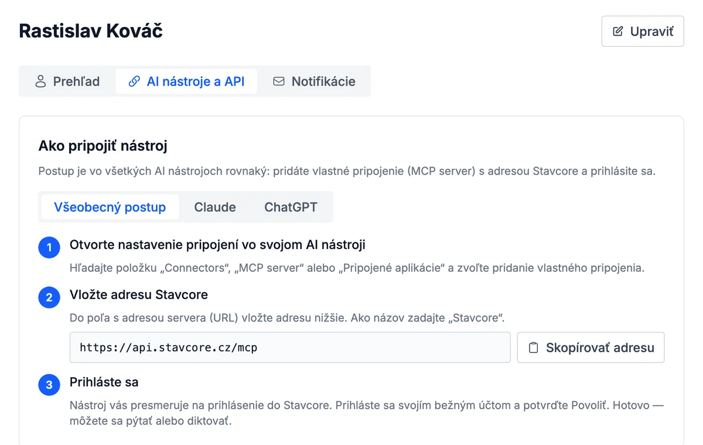Viewport: 703px width, 445px height.
Task: Select the AI nástroje a API tab
Action: [x=186, y=81]
